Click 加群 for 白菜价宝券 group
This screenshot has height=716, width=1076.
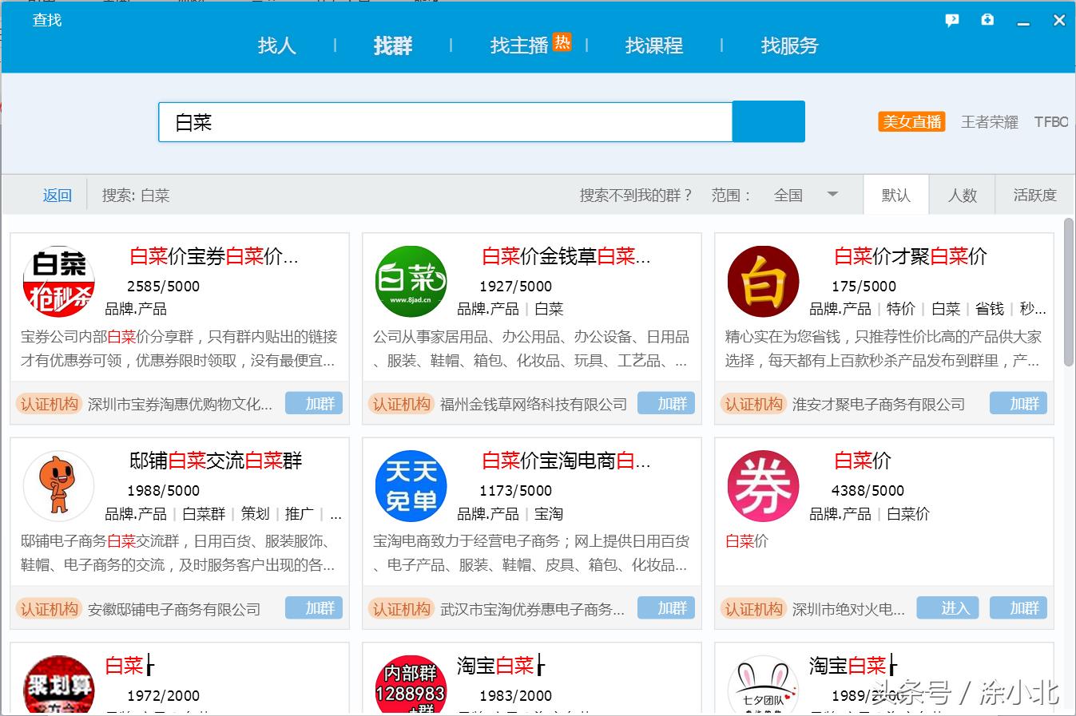tap(314, 403)
